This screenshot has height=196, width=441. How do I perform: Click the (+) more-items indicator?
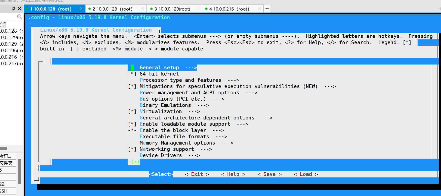point(135,162)
